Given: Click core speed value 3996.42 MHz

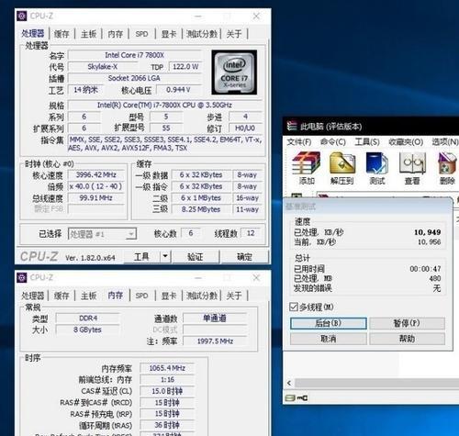Looking at the screenshot, I should point(95,174).
